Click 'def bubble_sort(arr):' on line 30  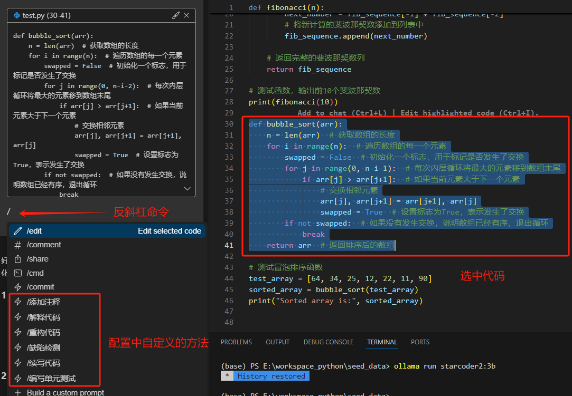[295, 124]
